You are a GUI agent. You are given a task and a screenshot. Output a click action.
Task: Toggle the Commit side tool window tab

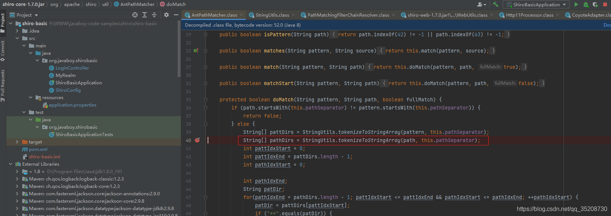click(x=3, y=51)
